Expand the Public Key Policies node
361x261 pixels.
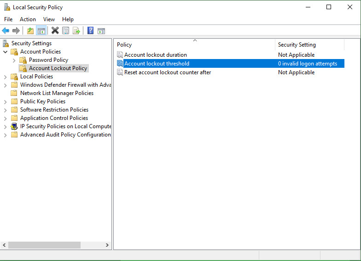click(6, 102)
